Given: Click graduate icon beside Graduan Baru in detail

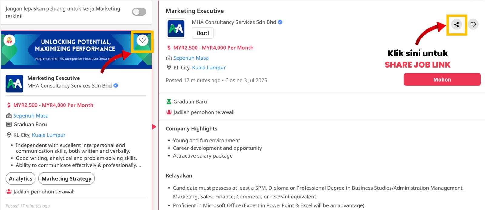Looking at the screenshot, I should (169, 102).
